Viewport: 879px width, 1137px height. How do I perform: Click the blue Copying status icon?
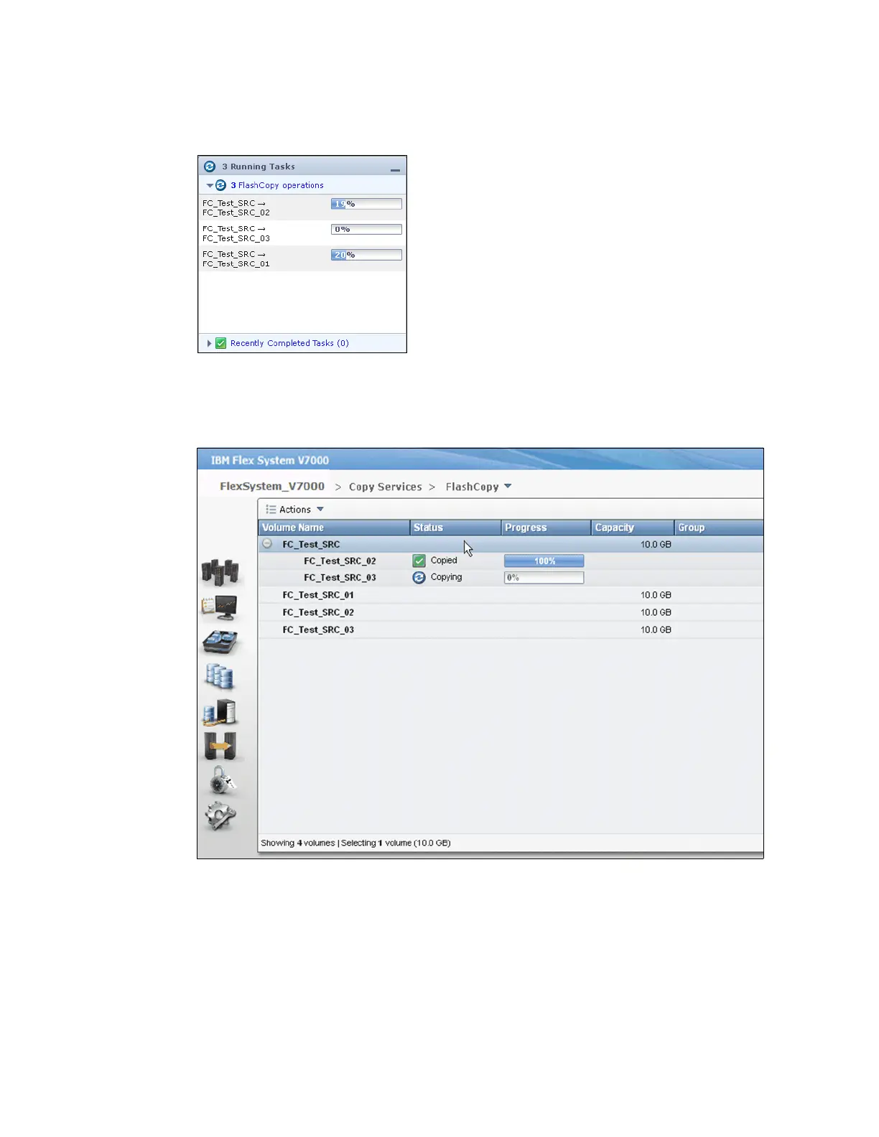point(419,577)
